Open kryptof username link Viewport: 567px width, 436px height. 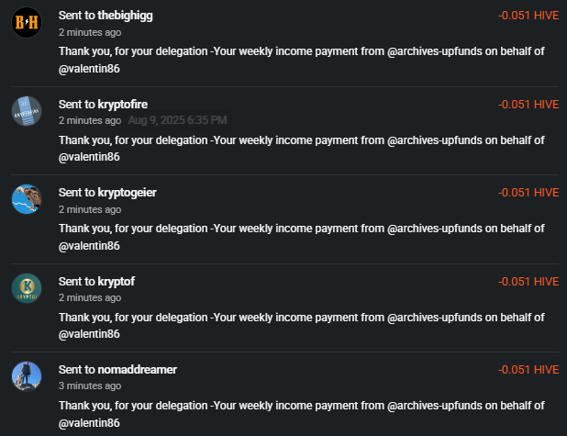[x=117, y=281]
